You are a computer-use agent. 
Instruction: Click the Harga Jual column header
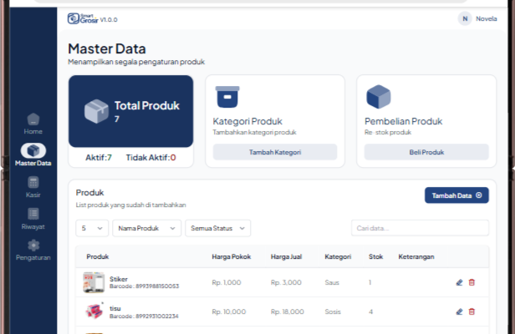286,256
